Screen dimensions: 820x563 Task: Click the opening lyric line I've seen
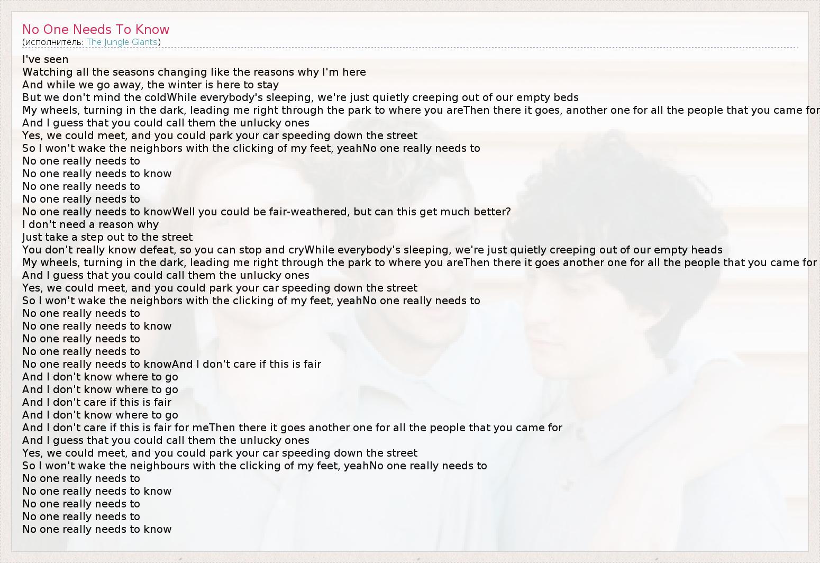[x=45, y=59]
